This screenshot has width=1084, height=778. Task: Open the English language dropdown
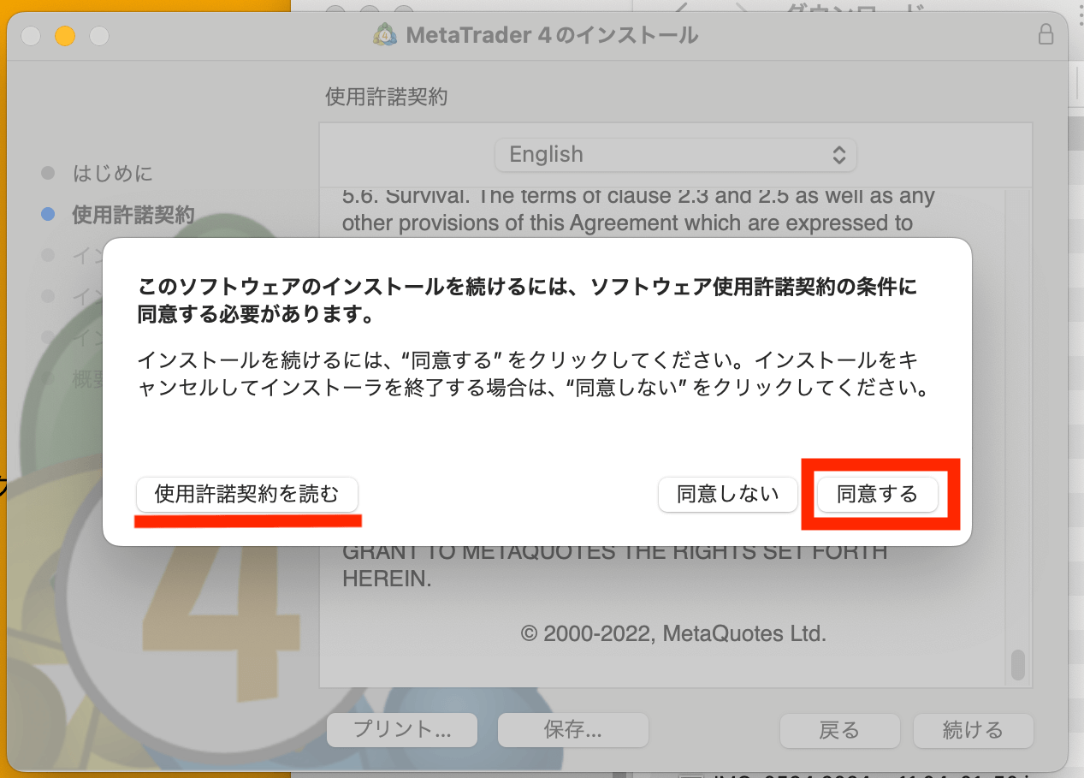676,155
